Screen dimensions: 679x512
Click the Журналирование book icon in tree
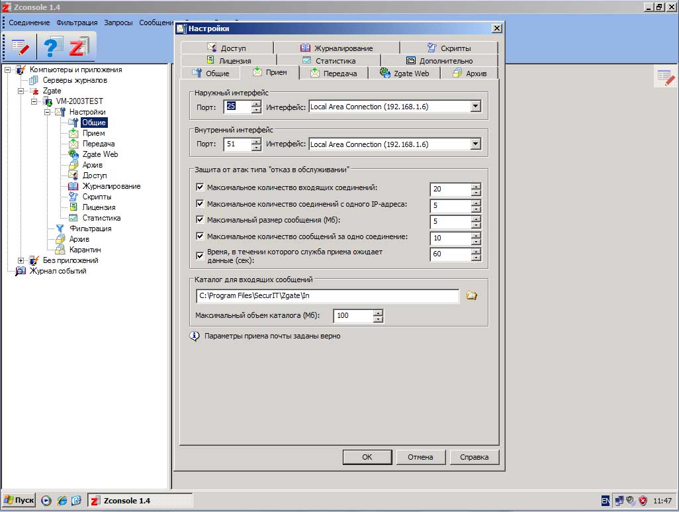coord(73,186)
